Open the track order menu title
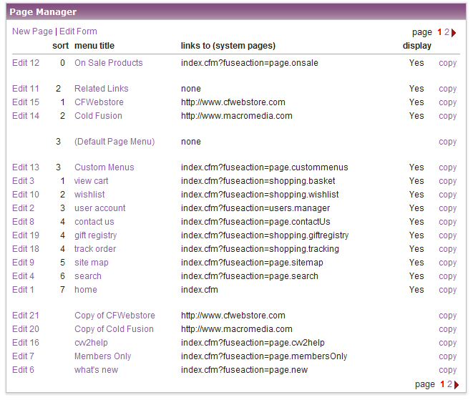Viewport: 473px width, 400px height. [x=95, y=249]
